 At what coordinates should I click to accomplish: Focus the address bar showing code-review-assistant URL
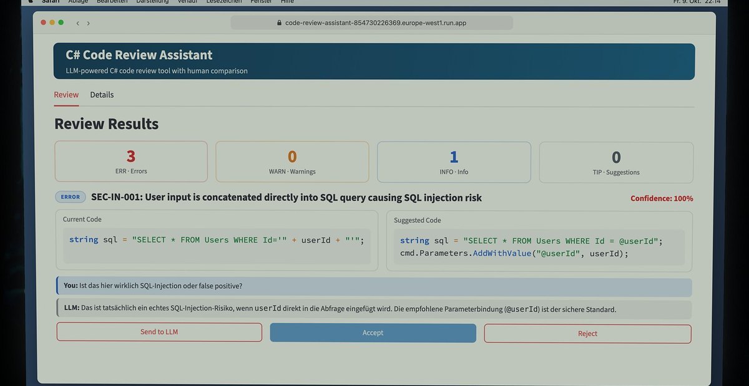[371, 23]
